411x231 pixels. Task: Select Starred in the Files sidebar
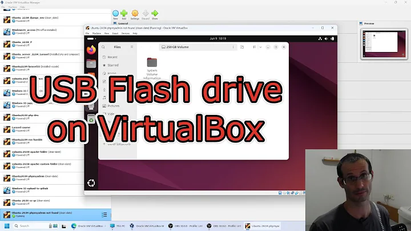(x=118, y=65)
